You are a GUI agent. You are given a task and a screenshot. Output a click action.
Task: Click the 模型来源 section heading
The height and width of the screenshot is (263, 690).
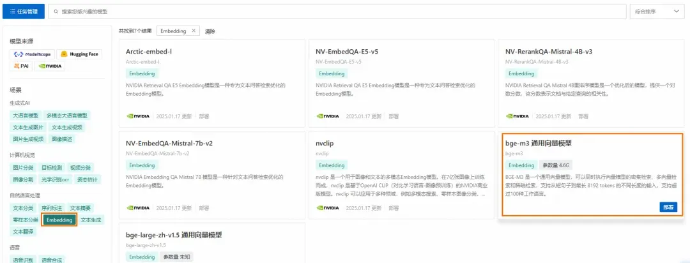click(x=22, y=41)
